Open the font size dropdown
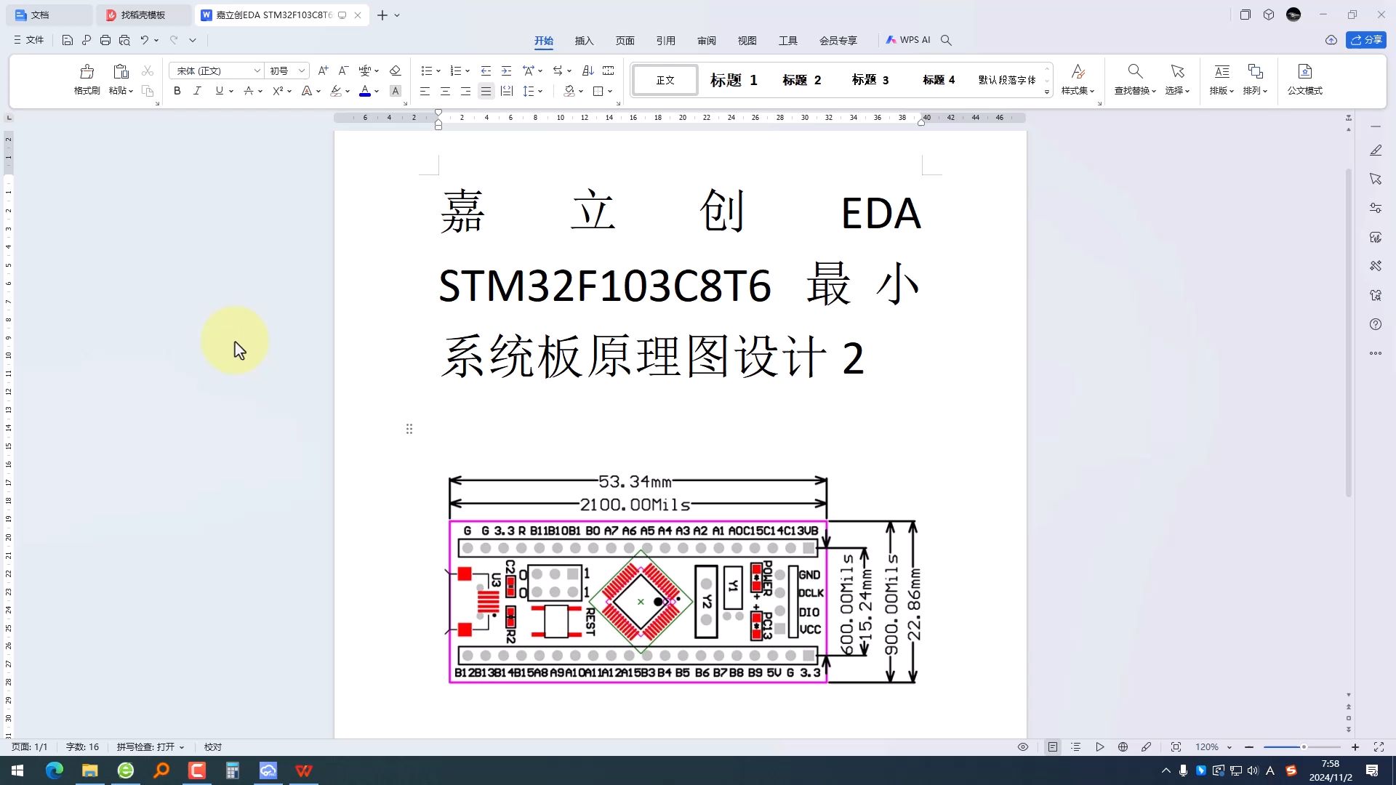Viewport: 1396px width, 785px height. pyautogui.click(x=302, y=71)
